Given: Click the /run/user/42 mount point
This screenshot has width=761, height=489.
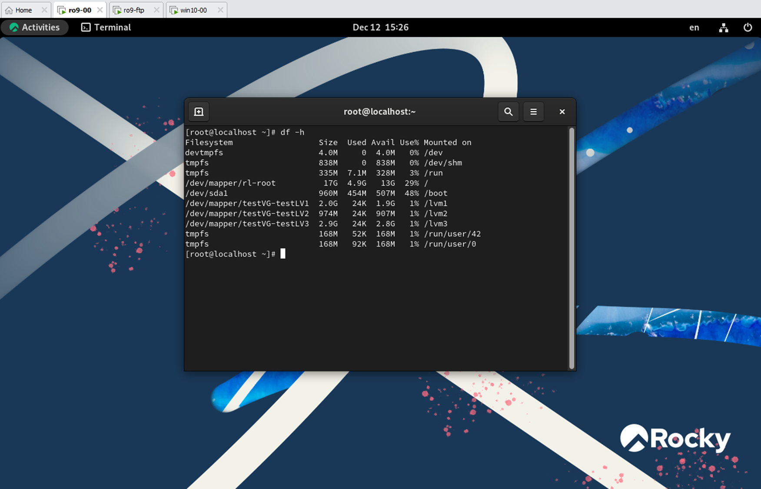Looking at the screenshot, I should tap(452, 234).
